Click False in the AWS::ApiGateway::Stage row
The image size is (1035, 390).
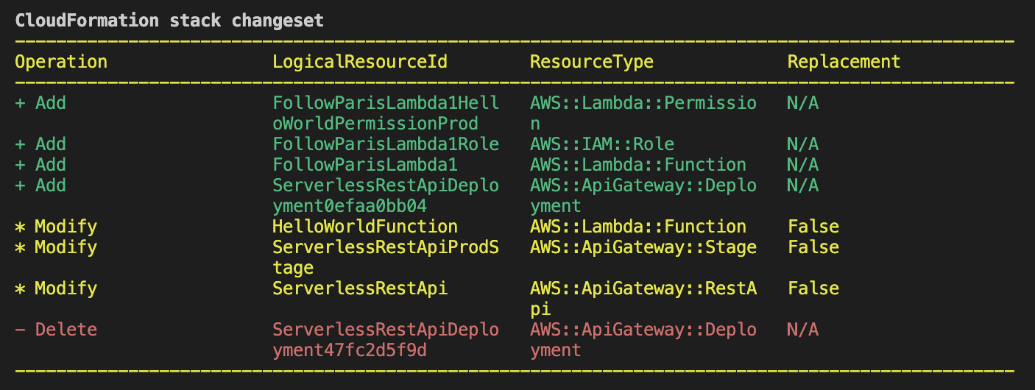813,247
